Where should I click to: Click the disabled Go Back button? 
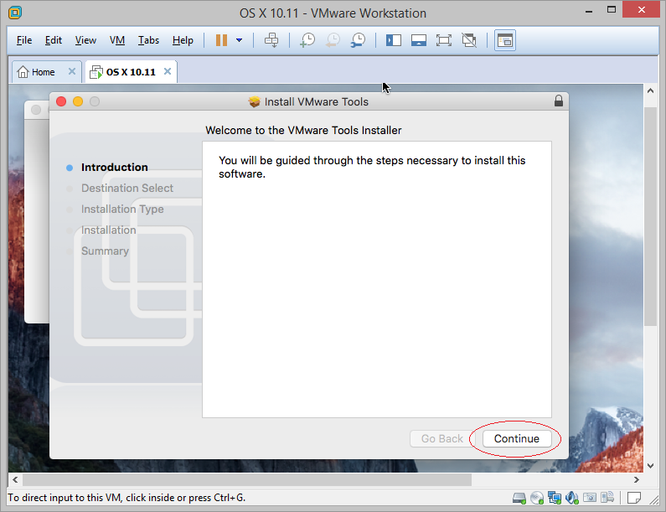pyautogui.click(x=441, y=438)
